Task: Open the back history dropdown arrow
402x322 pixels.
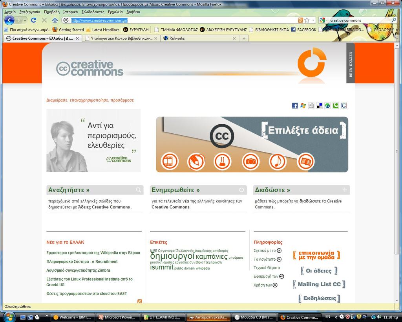Action: (25, 20)
